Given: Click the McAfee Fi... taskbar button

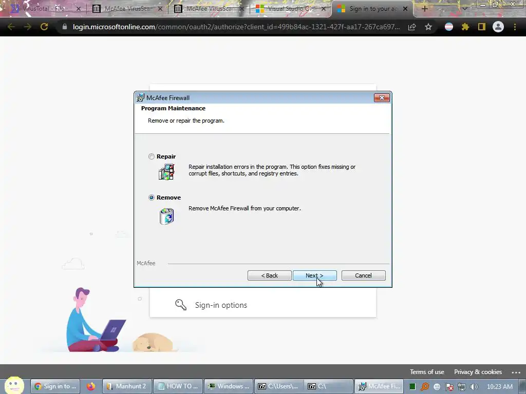Looking at the screenshot, I should [x=380, y=386].
